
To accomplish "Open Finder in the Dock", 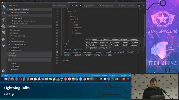I will (5, 79).
